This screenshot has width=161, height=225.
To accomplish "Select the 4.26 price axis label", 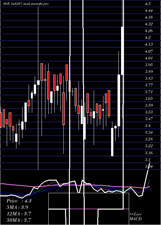I will pos(149,31).
